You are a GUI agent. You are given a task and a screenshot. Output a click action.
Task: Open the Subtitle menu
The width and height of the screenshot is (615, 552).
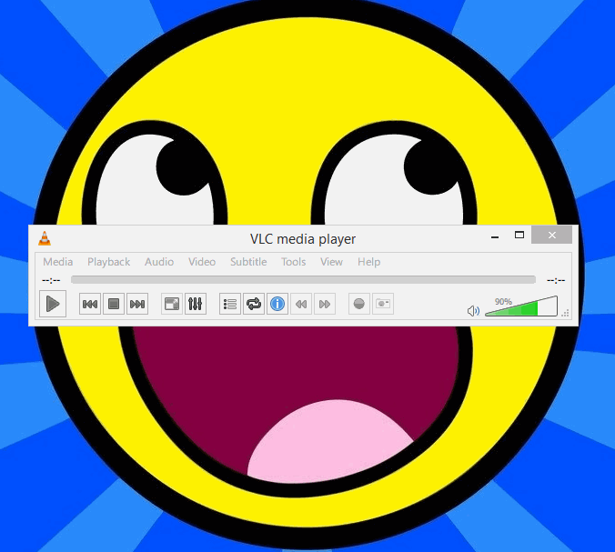[248, 262]
